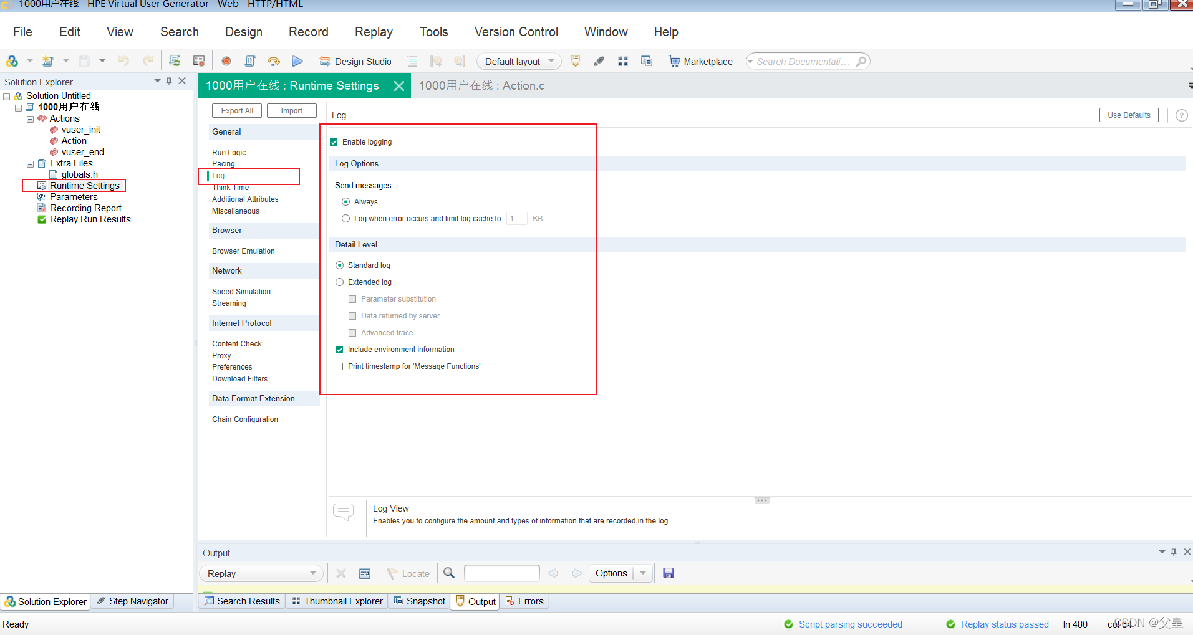1193x635 pixels.
Task: Select the Always send messages radio
Action: tap(345, 202)
